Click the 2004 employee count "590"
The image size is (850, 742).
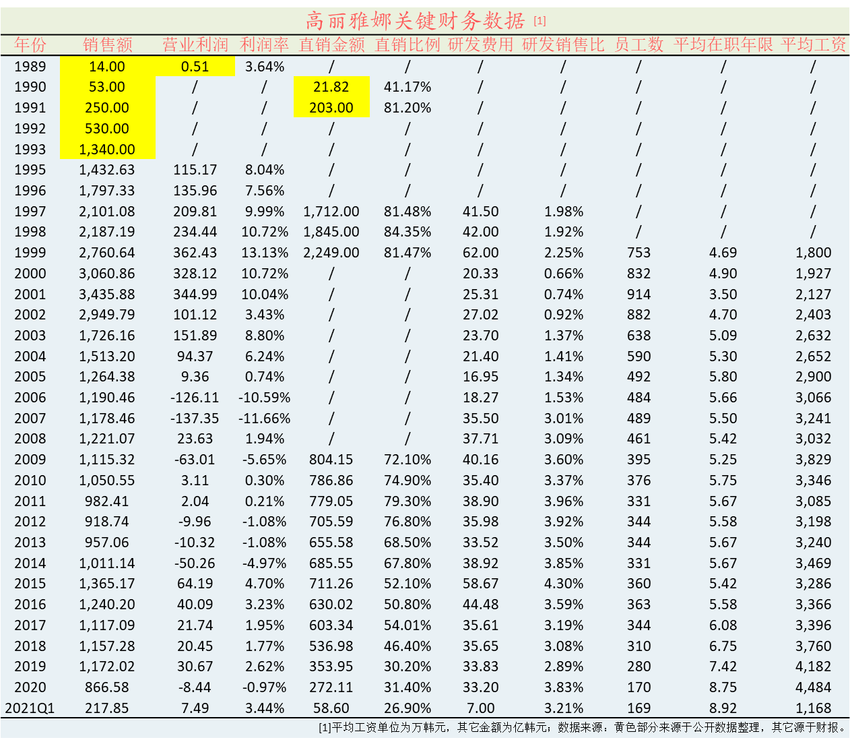(x=639, y=357)
